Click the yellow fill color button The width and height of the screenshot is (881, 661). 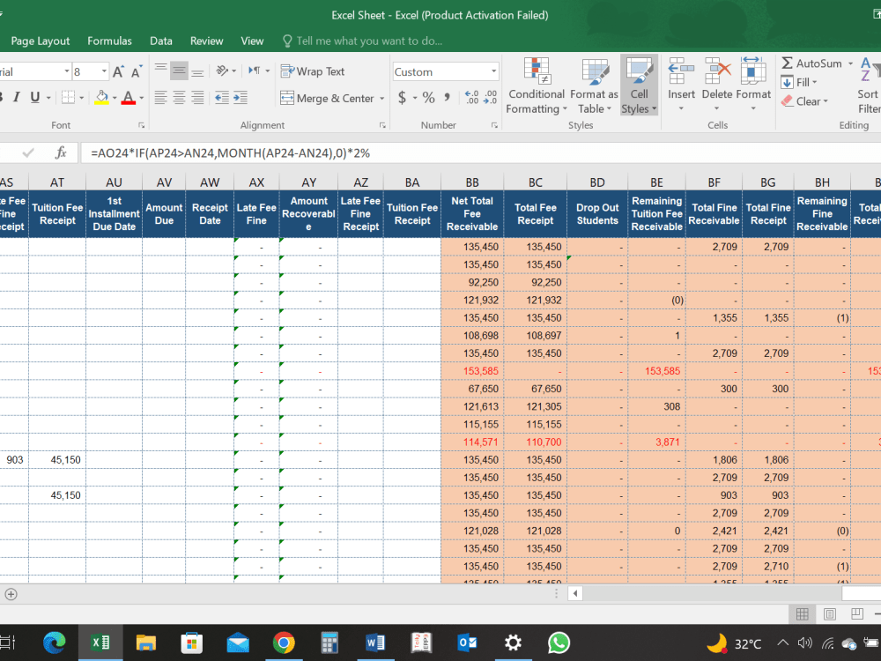(101, 98)
